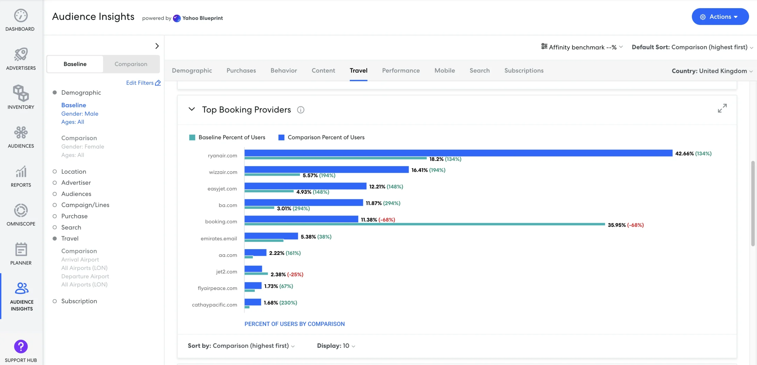This screenshot has height=365, width=757.
Task: Click the Affinity benchmark sliders icon
Action: 544,46
